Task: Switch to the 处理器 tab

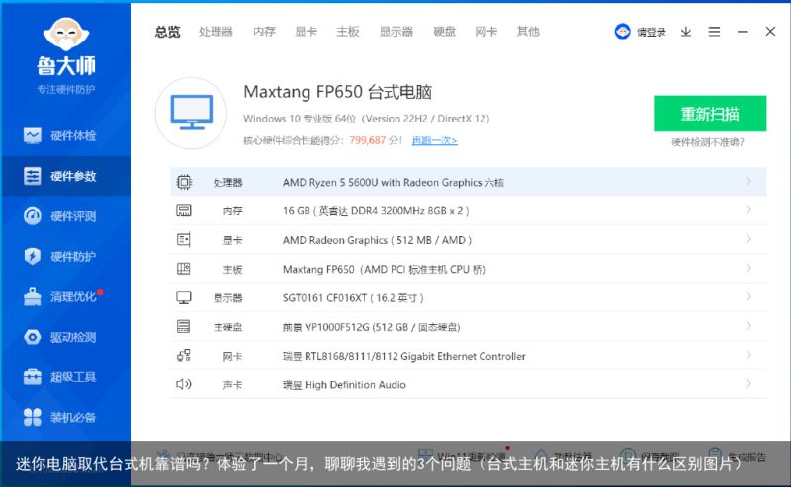Action: tap(216, 32)
